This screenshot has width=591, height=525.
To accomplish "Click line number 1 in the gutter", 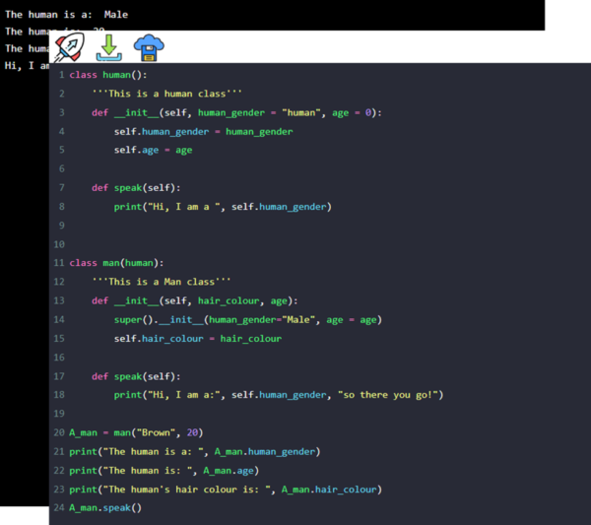I will (62, 75).
